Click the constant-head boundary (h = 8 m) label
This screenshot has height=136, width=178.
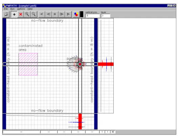(92, 70)
